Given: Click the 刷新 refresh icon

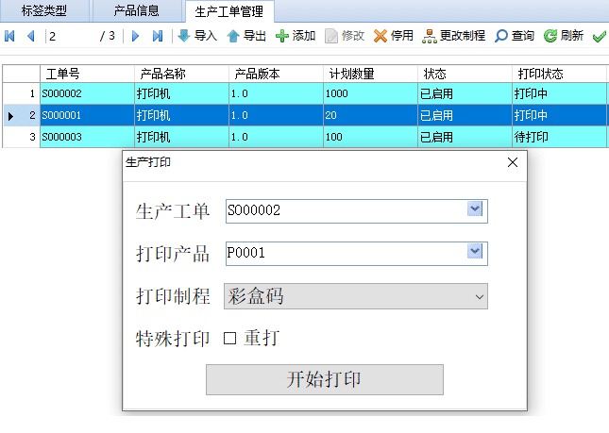Looking at the screenshot, I should (x=550, y=36).
